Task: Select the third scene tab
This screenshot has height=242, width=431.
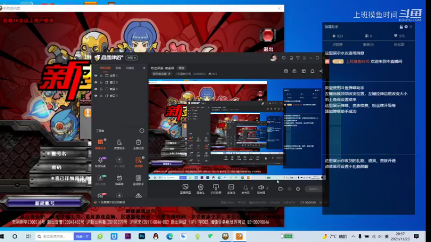Action: (x=130, y=68)
